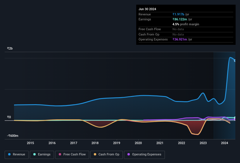Screen dimensions: 240x163
Task: Toggle the Earnings legend item
Action: [x=42, y=154]
